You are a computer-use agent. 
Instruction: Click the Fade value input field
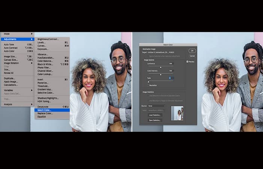click(171, 78)
